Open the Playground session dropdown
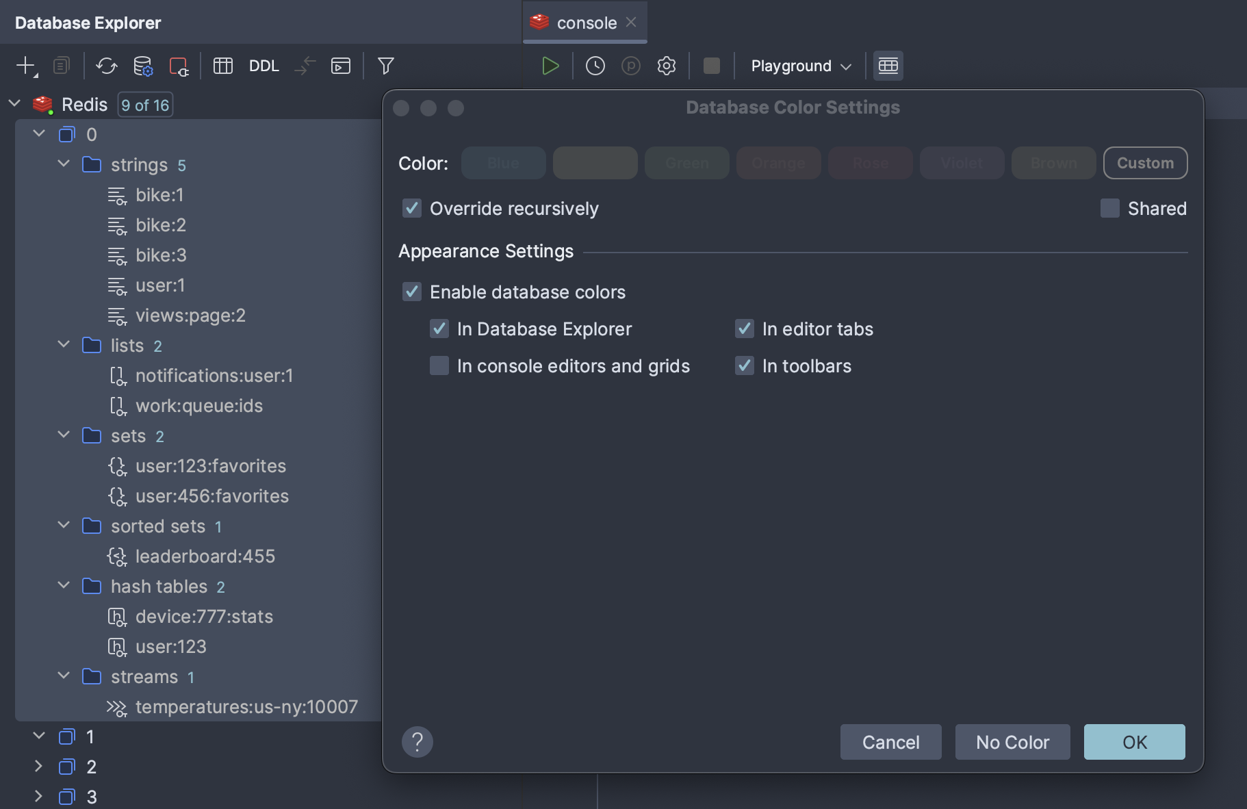 pyautogui.click(x=799, y=66)
